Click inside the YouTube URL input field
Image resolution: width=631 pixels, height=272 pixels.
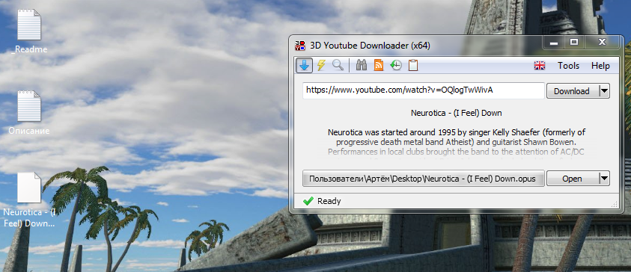click(x=424, y=90)
